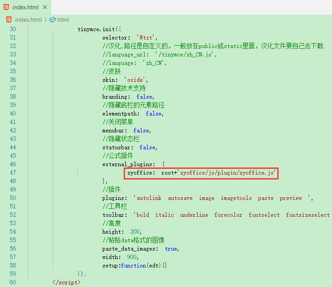This screenshot has width=332, height=287.
Task: Click line number 30
Action: 13,29
